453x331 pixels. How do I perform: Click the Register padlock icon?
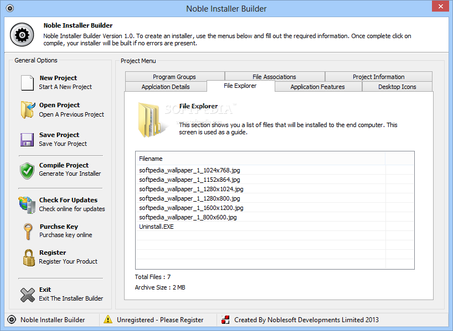tap(29, 258)
